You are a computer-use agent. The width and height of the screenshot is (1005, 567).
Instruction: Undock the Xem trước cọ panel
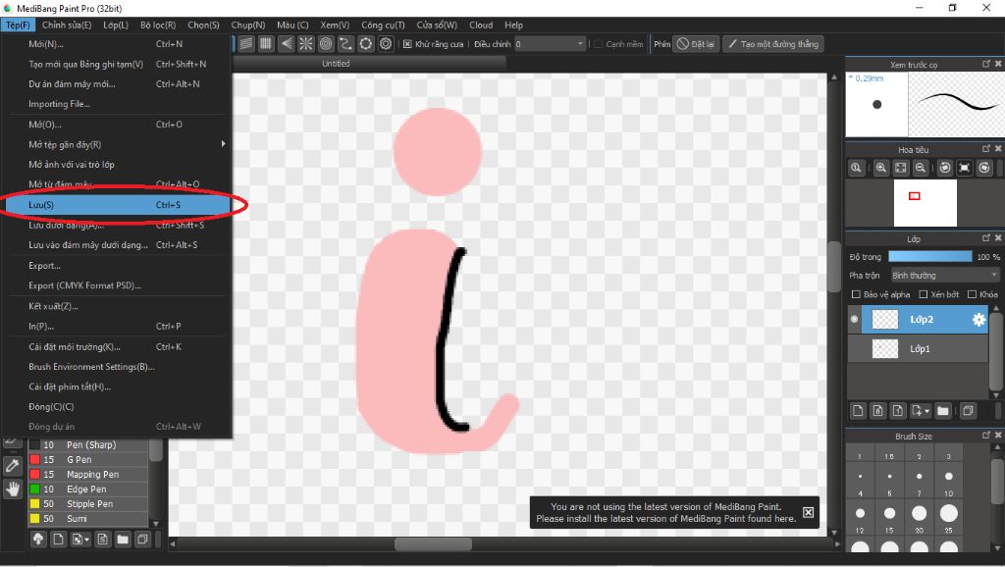(985, 64)
